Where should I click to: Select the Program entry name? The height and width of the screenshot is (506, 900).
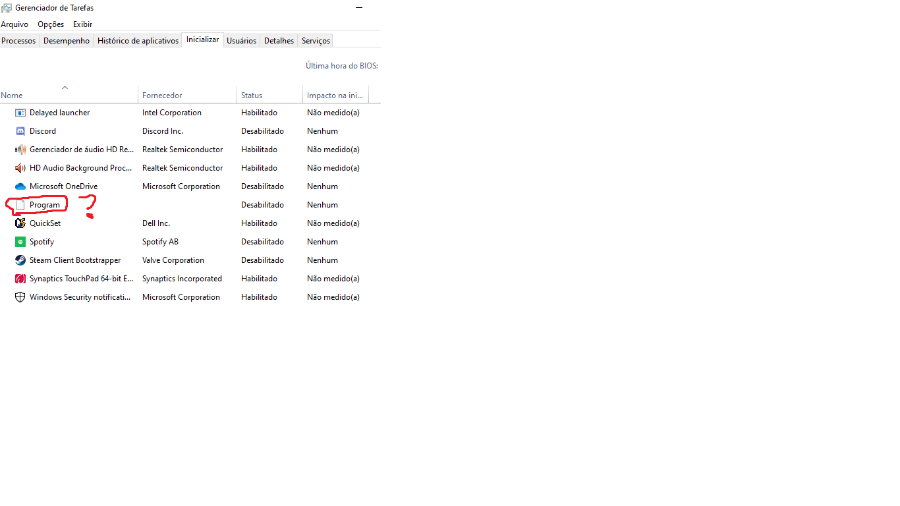[45, 205]
